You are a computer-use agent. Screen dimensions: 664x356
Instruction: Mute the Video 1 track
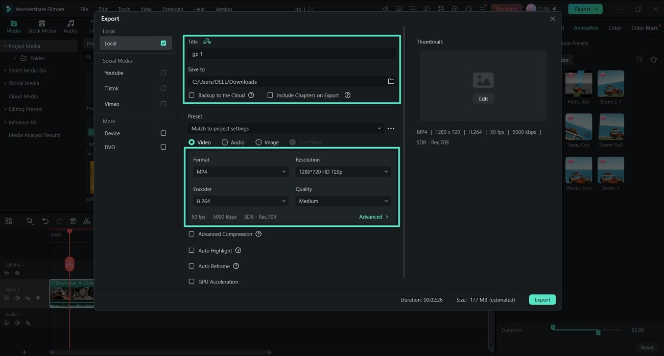(17, 298)
